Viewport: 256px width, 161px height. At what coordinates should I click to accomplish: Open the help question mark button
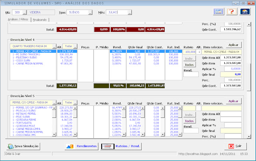232,12
